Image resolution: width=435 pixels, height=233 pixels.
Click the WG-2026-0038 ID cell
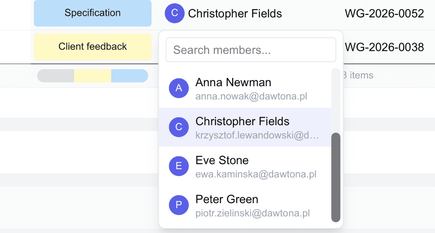pos(384,47)
